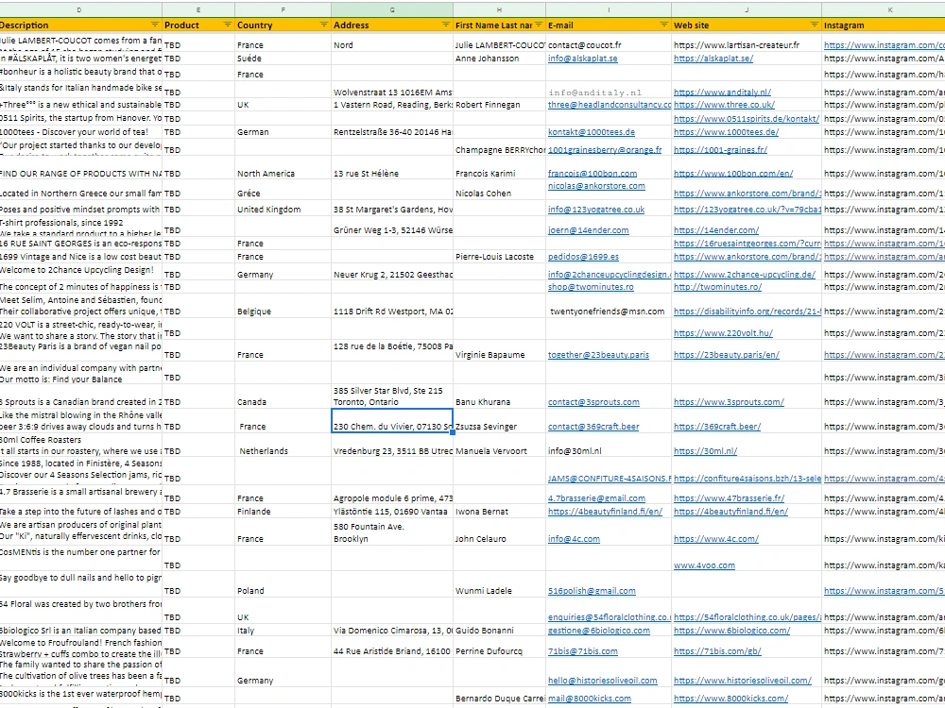
Task: Select the cell with name Iwona Bernat
Action: click(499, 511)
